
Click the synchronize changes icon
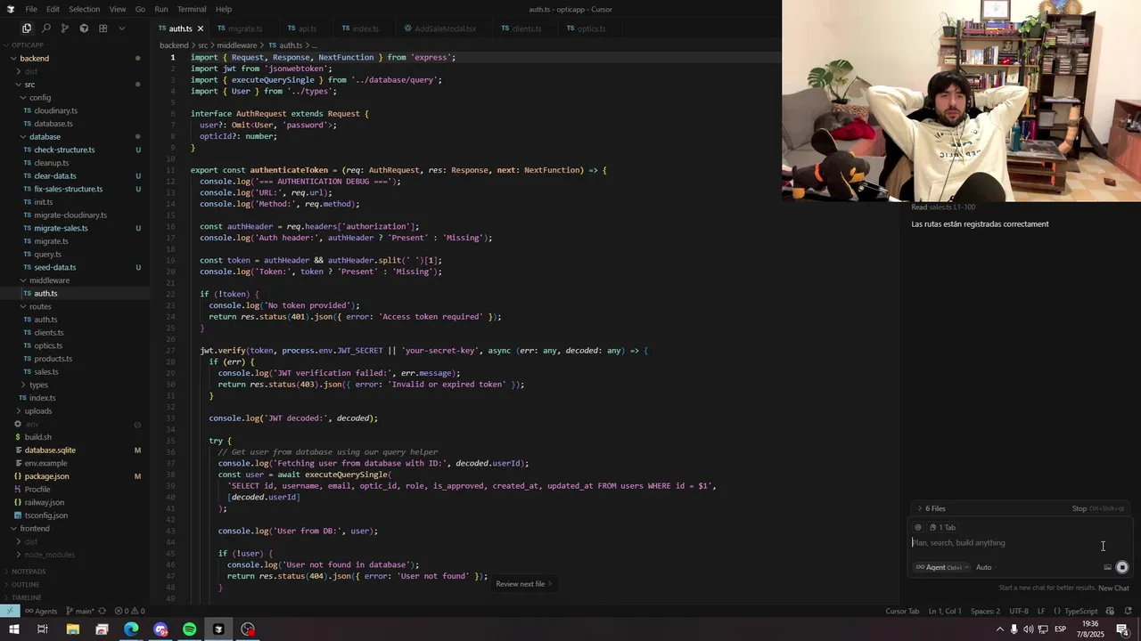tap(103, 611)
